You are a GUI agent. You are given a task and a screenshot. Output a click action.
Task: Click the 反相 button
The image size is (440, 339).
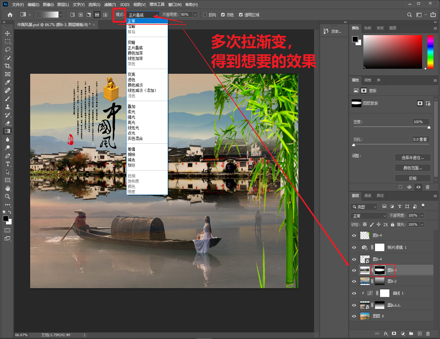pyautogui.click(x=413, y=178)
